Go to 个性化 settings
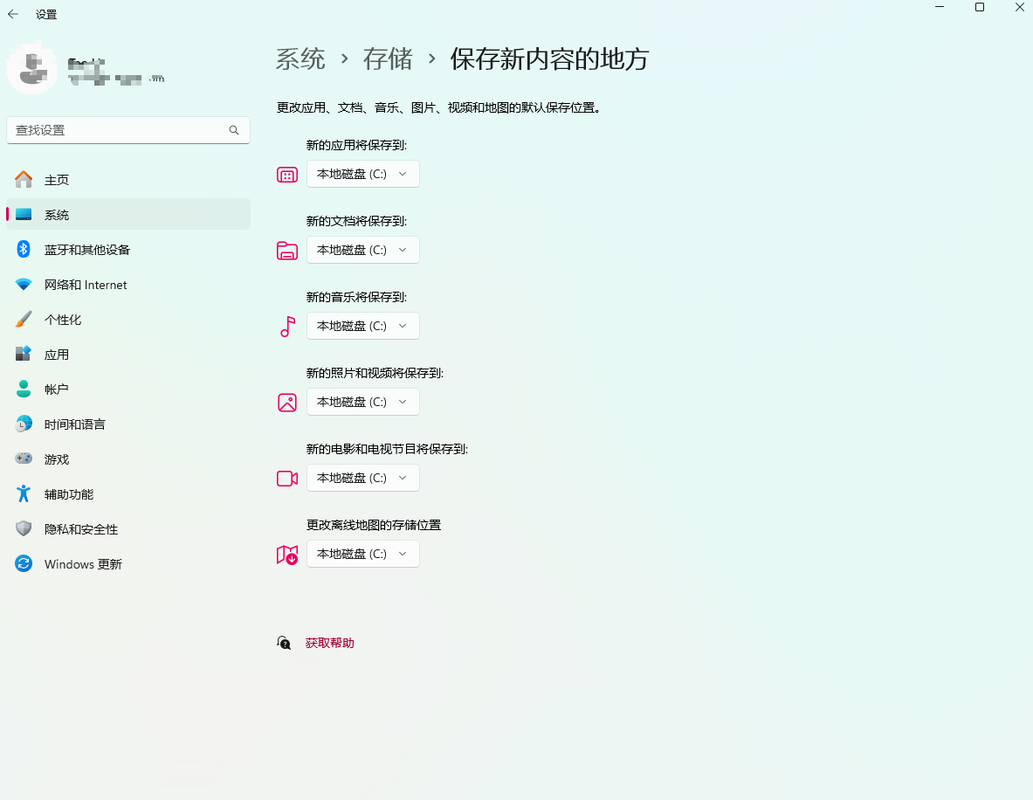This screenshot has width=1033, height=800. click(128, 319)
